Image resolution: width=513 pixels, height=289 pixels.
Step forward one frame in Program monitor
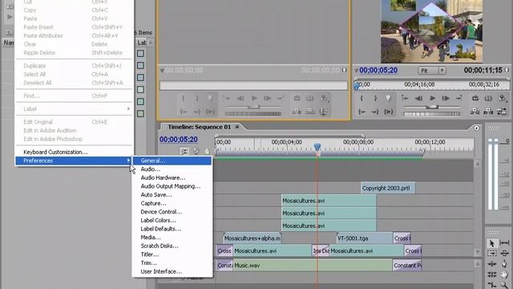coord(446,98)
